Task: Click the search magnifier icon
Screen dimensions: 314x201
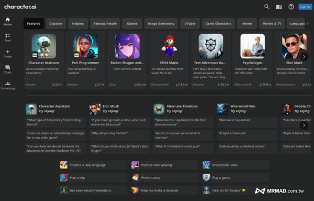Action: (x=266, y=7)
